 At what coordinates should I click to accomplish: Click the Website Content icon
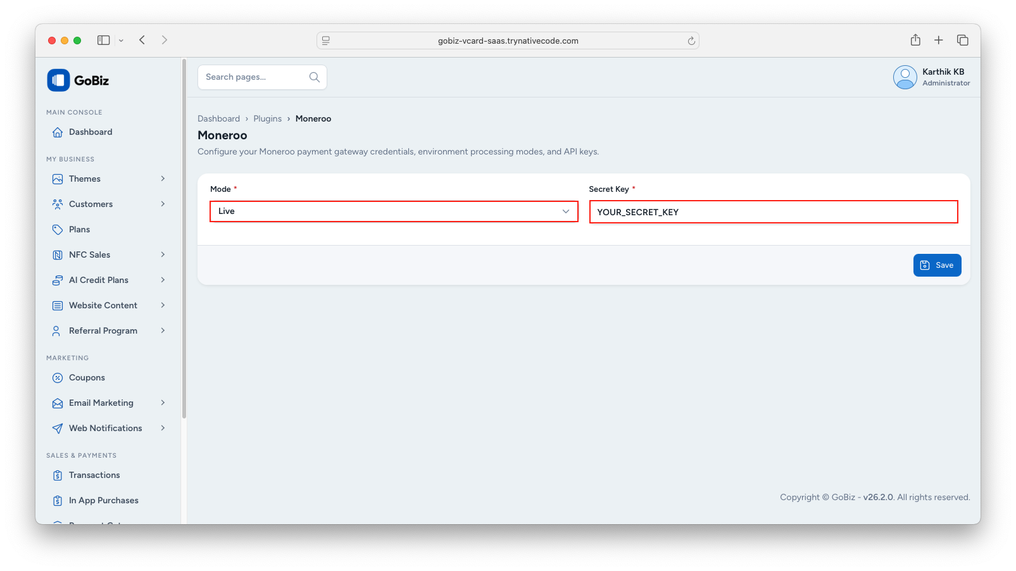[x=58, y=306]
